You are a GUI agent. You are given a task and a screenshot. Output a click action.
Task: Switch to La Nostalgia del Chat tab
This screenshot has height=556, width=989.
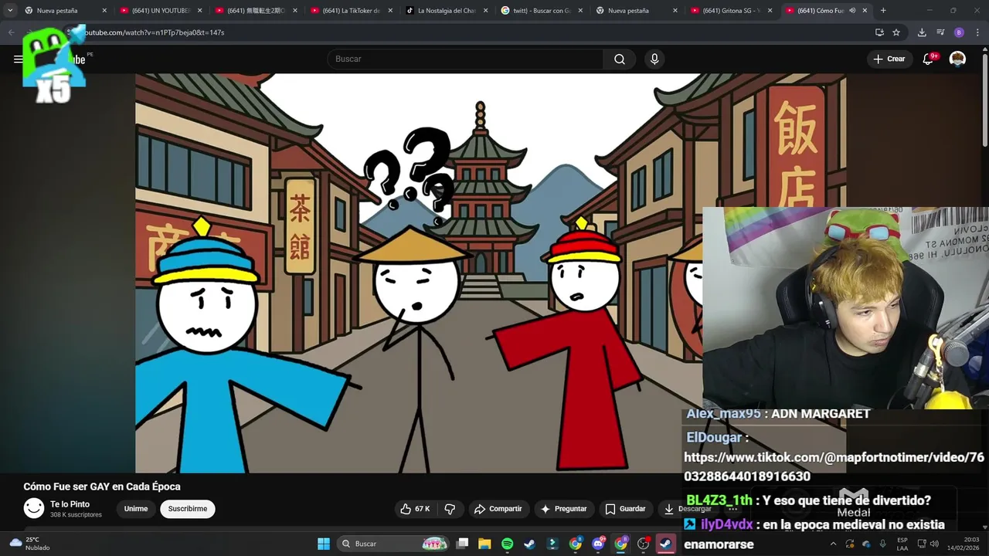coord(447,11)
